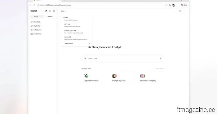
Task: Collapse the sidebar with the panel icon
Action: [54, 11]
